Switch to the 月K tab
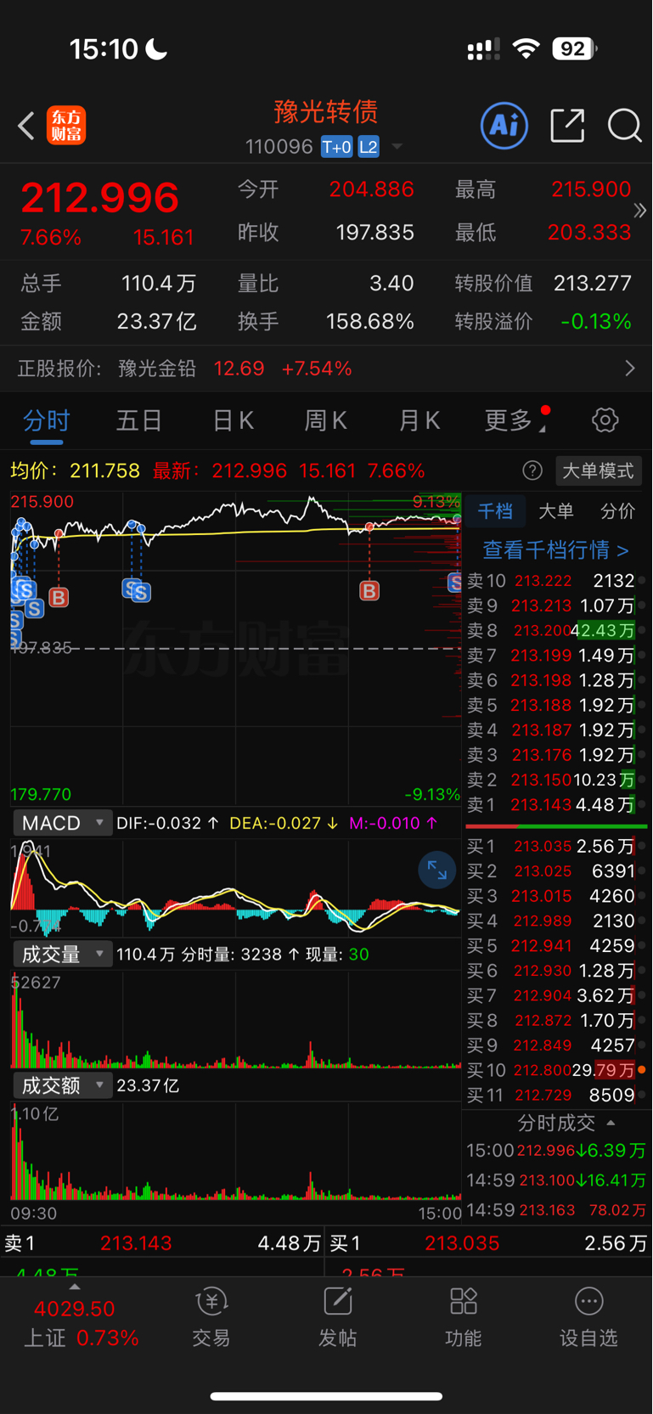This screenshot has width=653, height=1414. pos(419,420)
